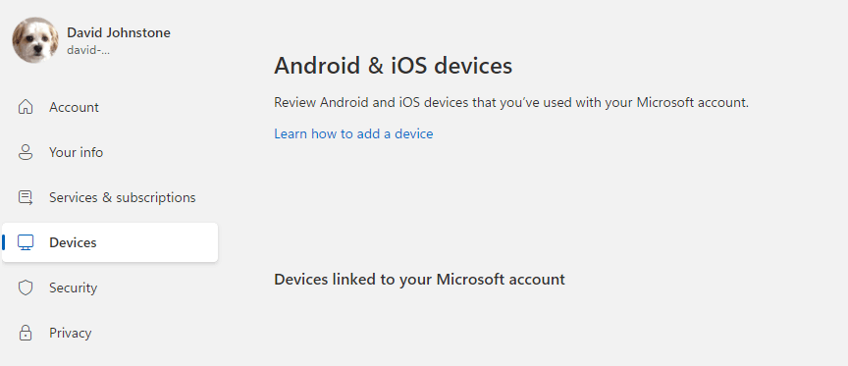Go to the Account menu item

click(74, 107)
